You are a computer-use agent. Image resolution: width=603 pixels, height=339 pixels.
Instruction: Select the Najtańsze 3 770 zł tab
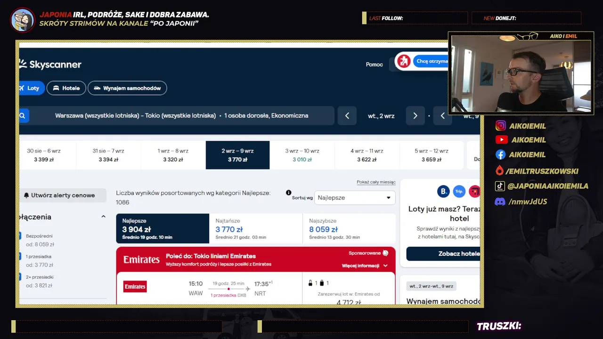(x=256, y=228)
